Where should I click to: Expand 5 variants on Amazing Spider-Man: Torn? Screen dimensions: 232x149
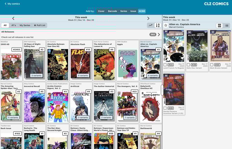point(13,117)
